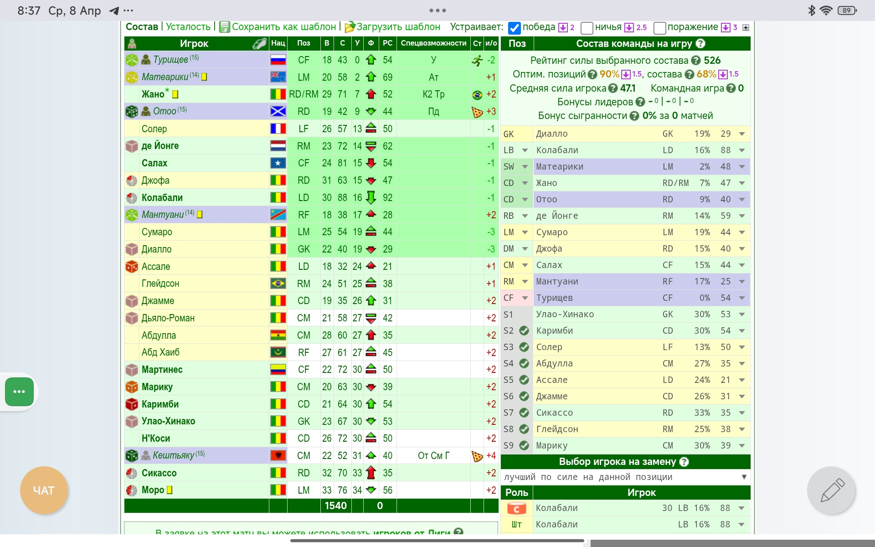Switch to the Усталость tab
875x547 pixels.
click(x=188, y=27)
